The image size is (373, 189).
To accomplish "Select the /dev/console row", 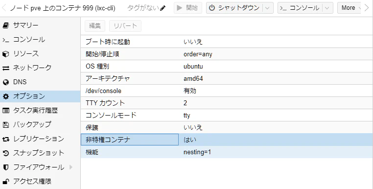I will 227,91.
